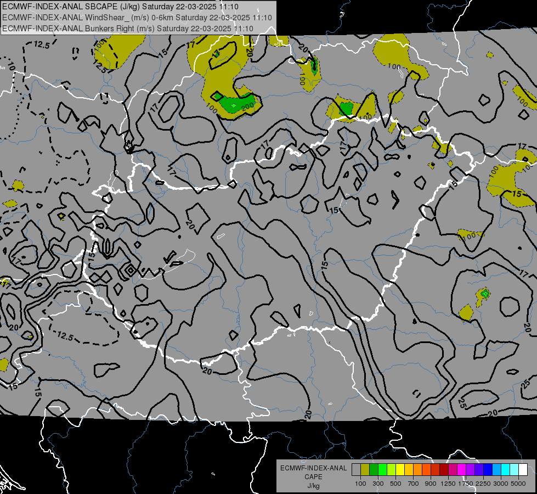Screen dimensions: 537x494
Task: Click the purple swatch just after 1750
Action: 470,470
